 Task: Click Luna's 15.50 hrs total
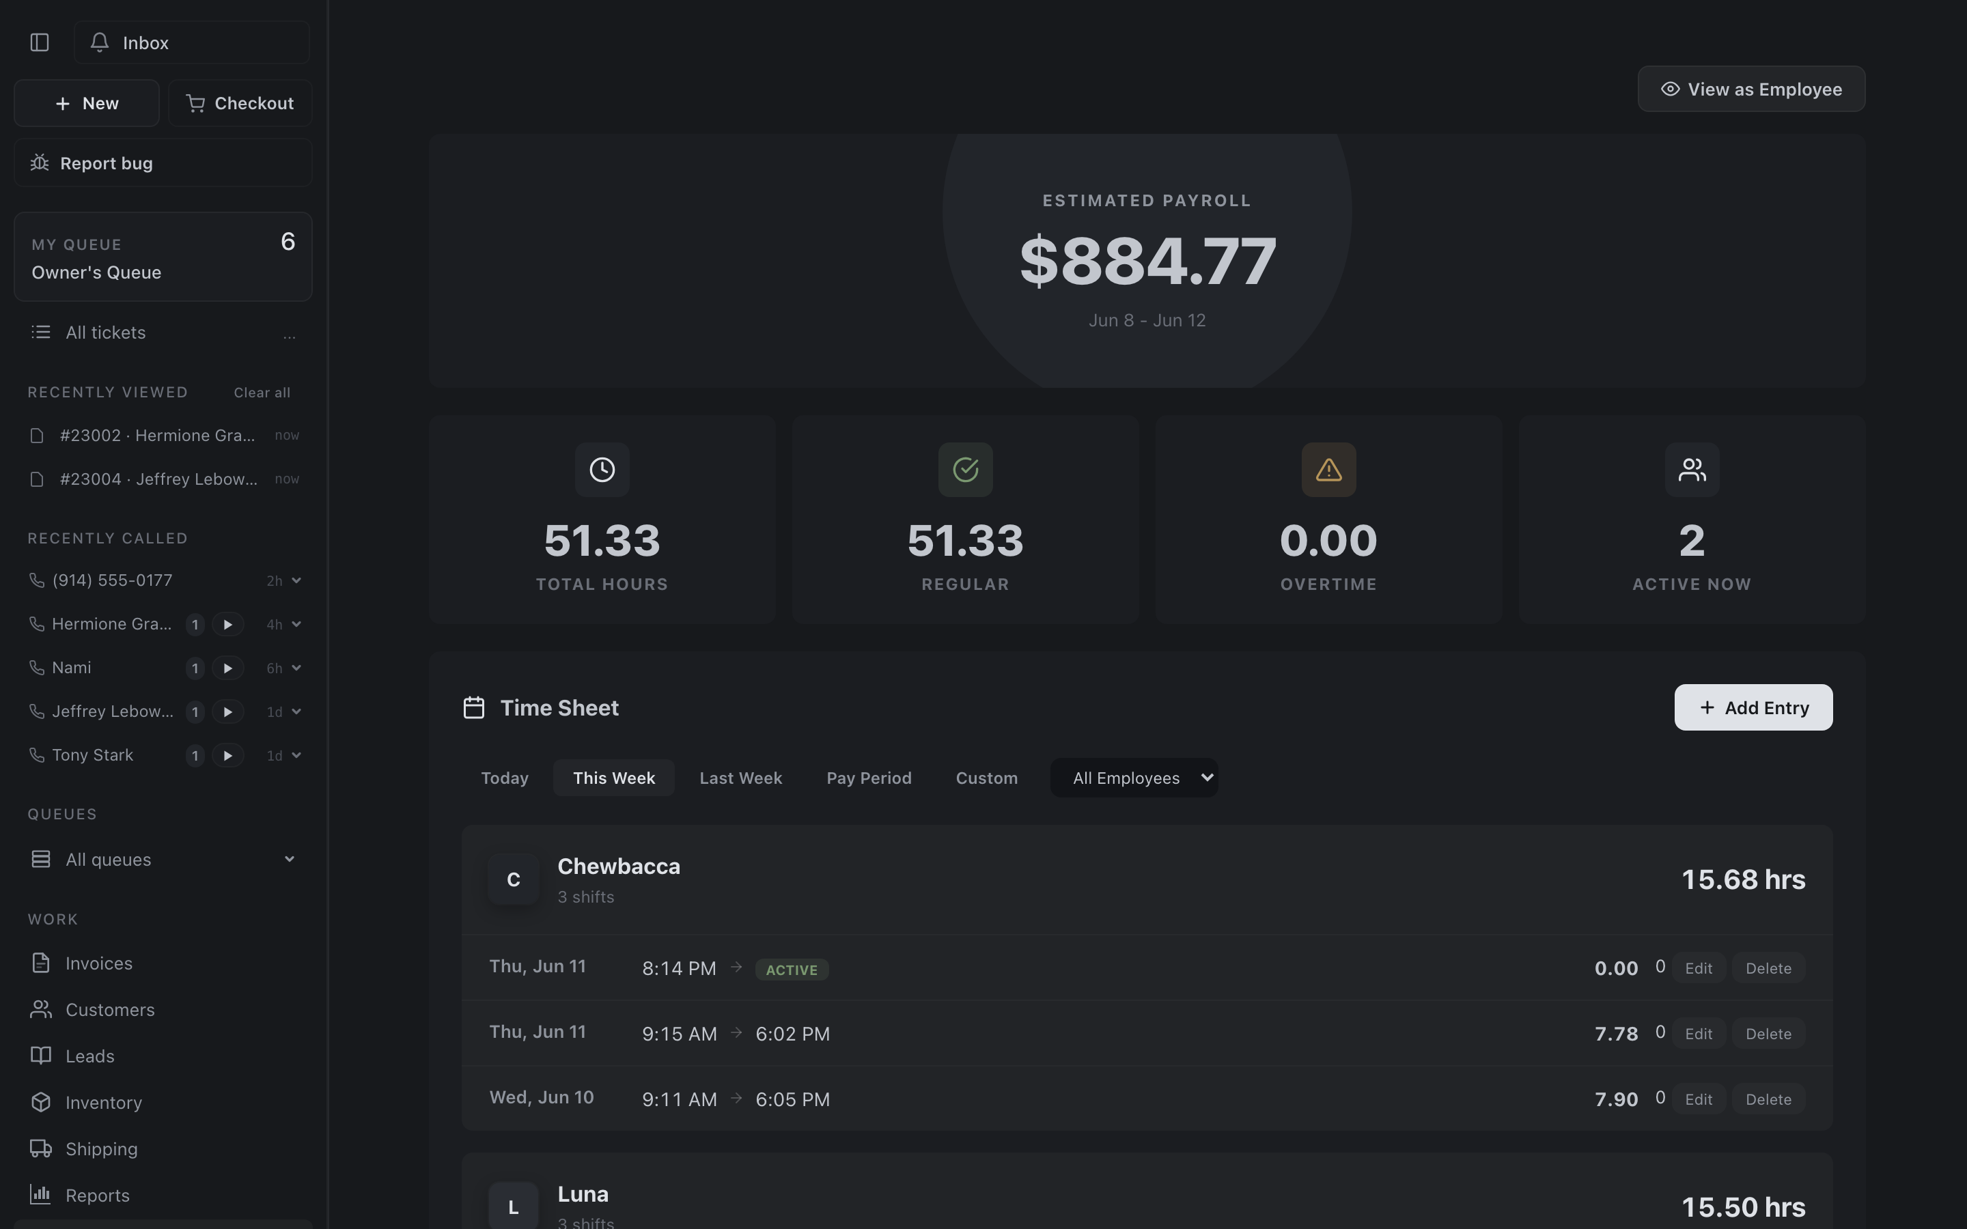coord(1743,1207)
